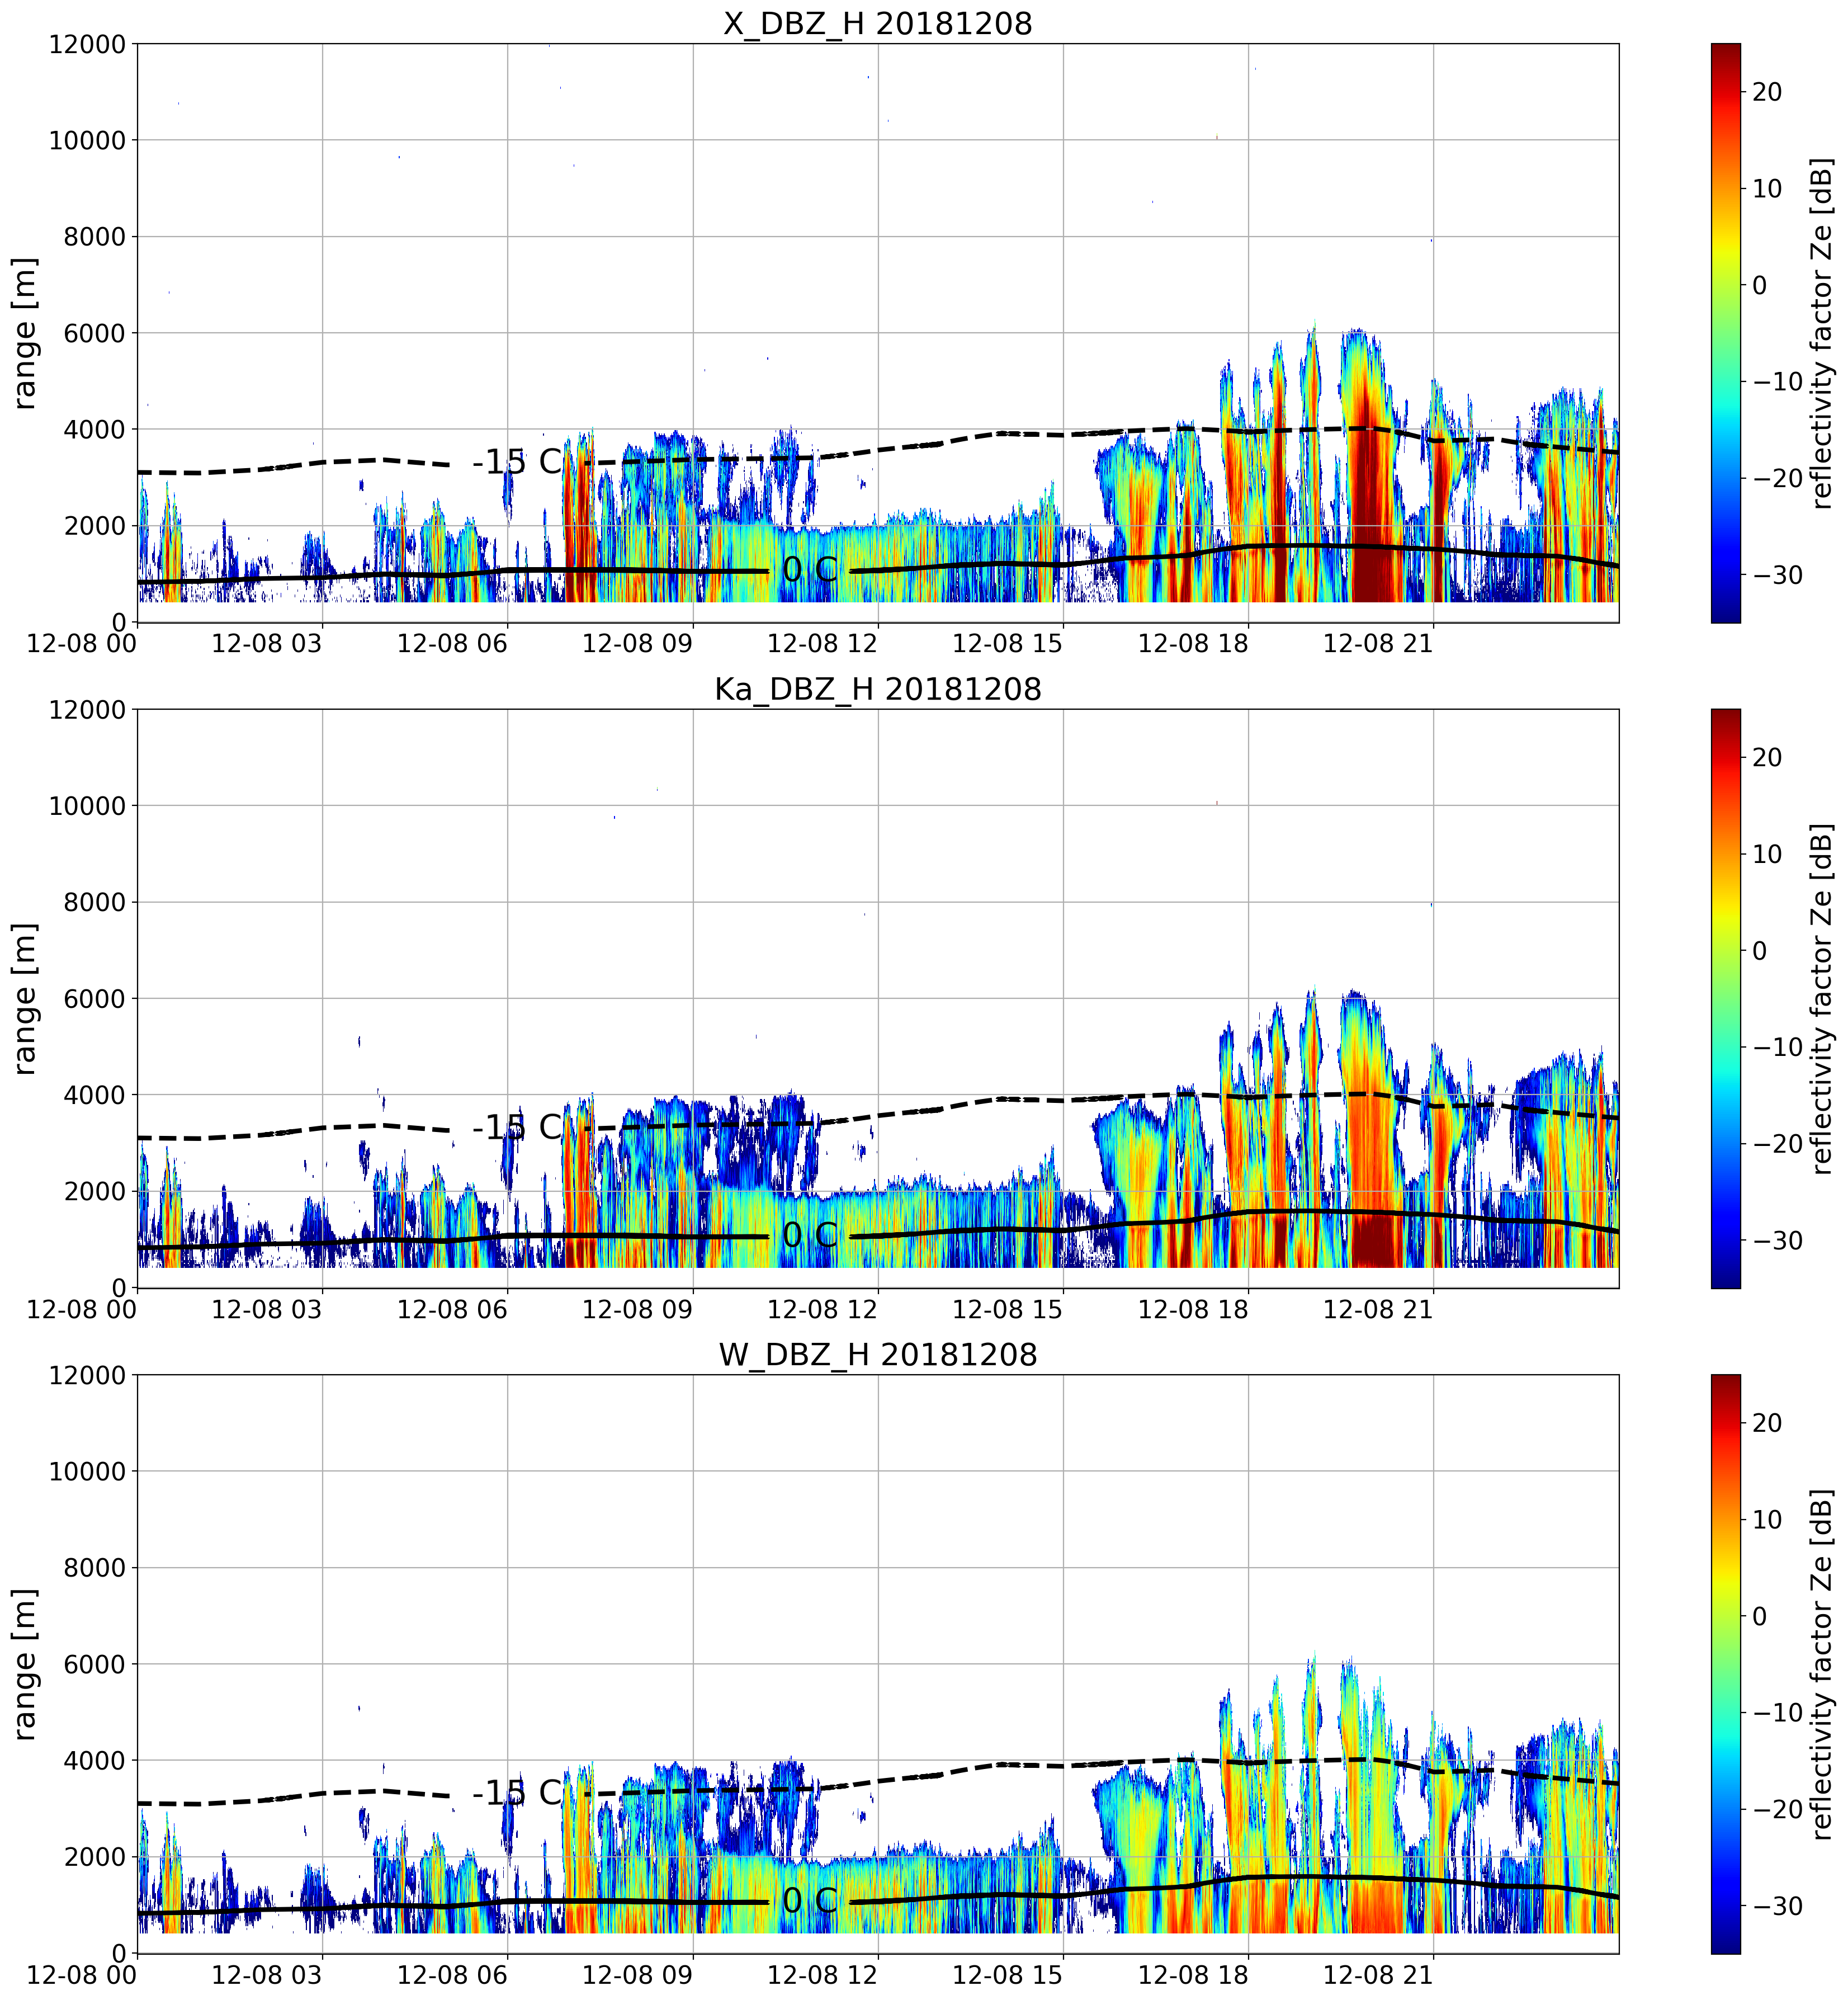Click the −20 tick on Ka panel colorbar
This screenshot has height=2000, width=1848.
click(x=1778, y=1144)
